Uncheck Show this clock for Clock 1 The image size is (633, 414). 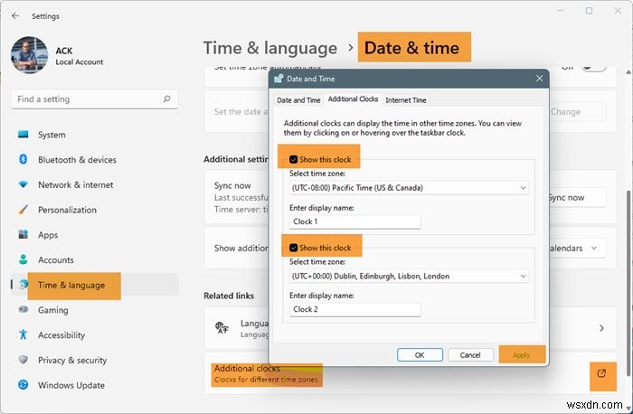point(294,159)
